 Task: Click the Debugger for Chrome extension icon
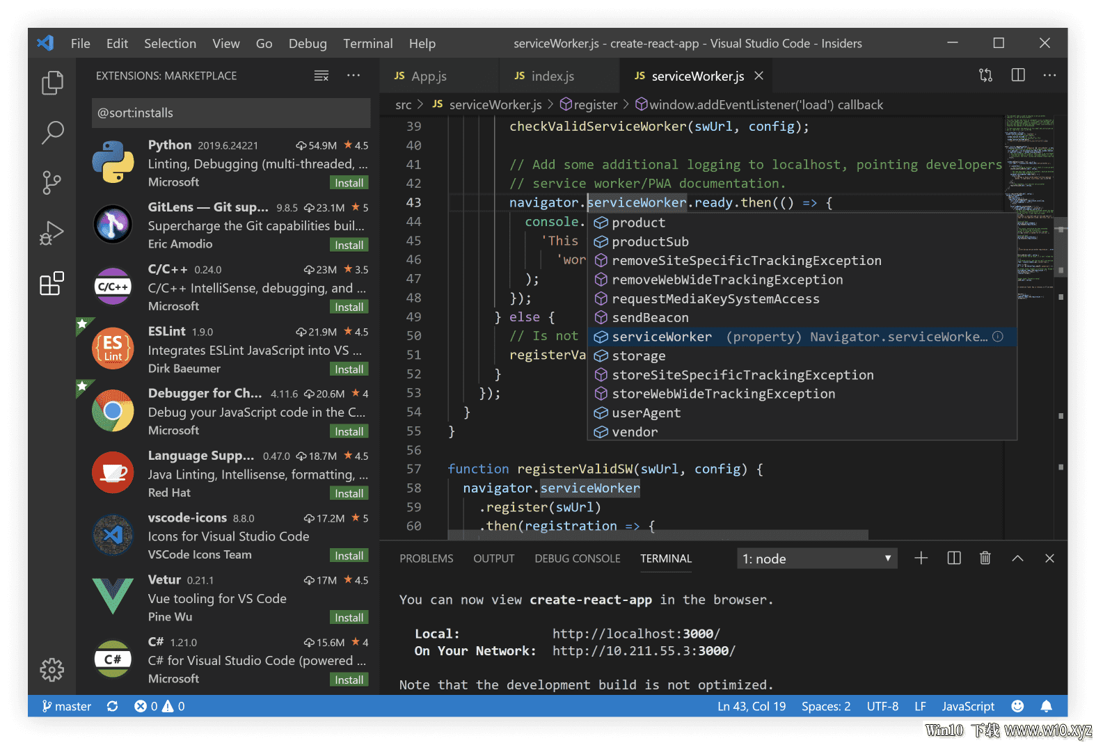pyautogui.click(x=113, y=410)
